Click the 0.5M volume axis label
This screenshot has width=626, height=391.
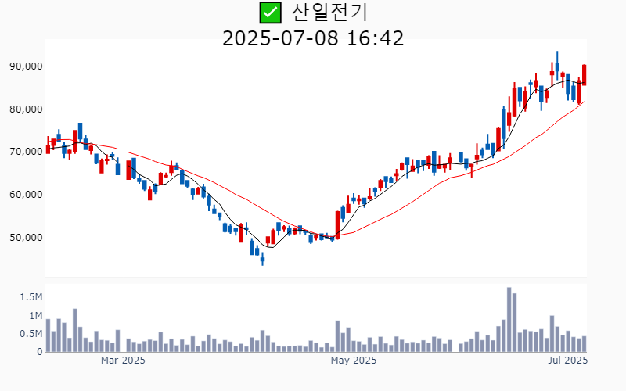coord(31,334)
